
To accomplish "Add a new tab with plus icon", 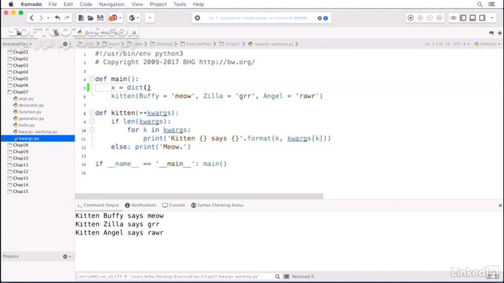I will [x=500, y=33].
